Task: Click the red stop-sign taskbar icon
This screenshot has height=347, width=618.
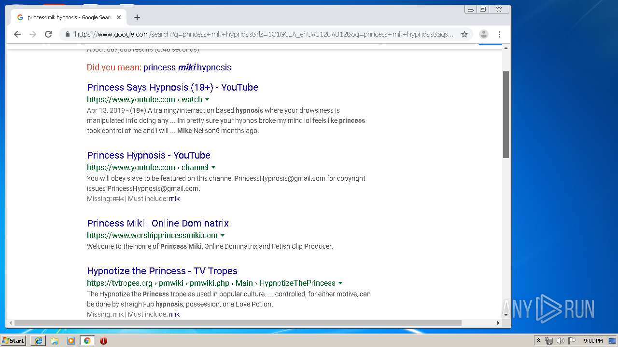Action: coord(103,341)
